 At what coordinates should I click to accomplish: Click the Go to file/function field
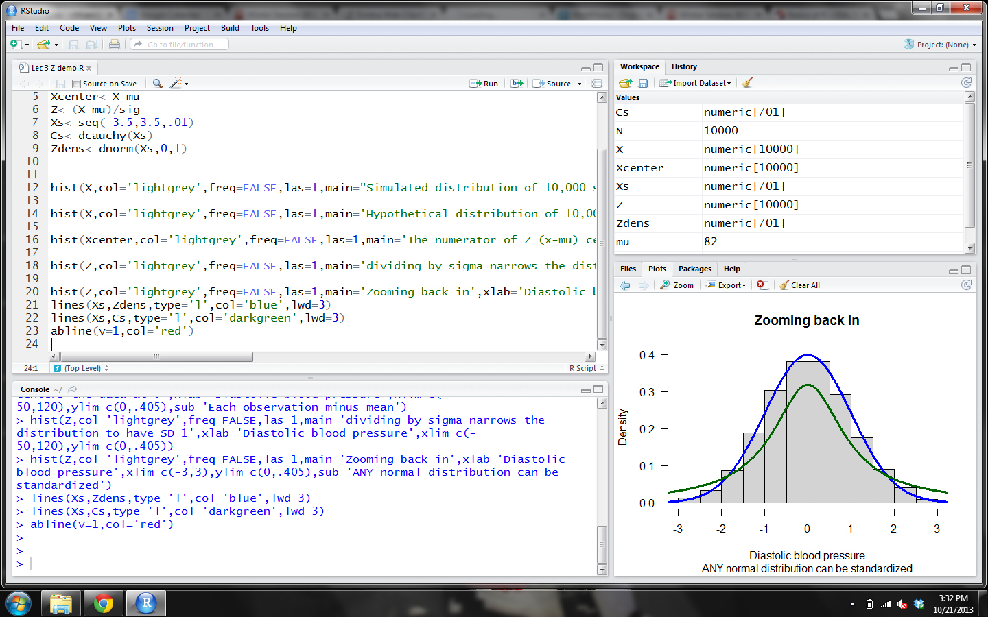coord(180,45)
